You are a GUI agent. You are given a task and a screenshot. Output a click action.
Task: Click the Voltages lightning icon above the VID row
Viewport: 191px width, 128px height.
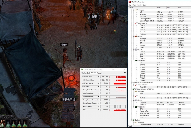point(136,10)
